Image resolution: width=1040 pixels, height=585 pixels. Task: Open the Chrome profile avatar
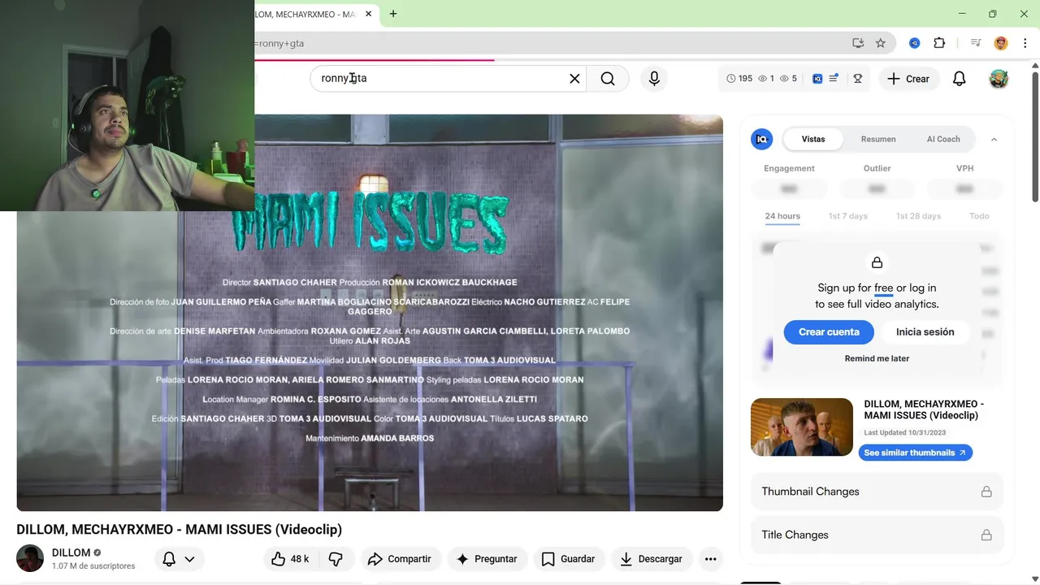(x=1001, y=43)
